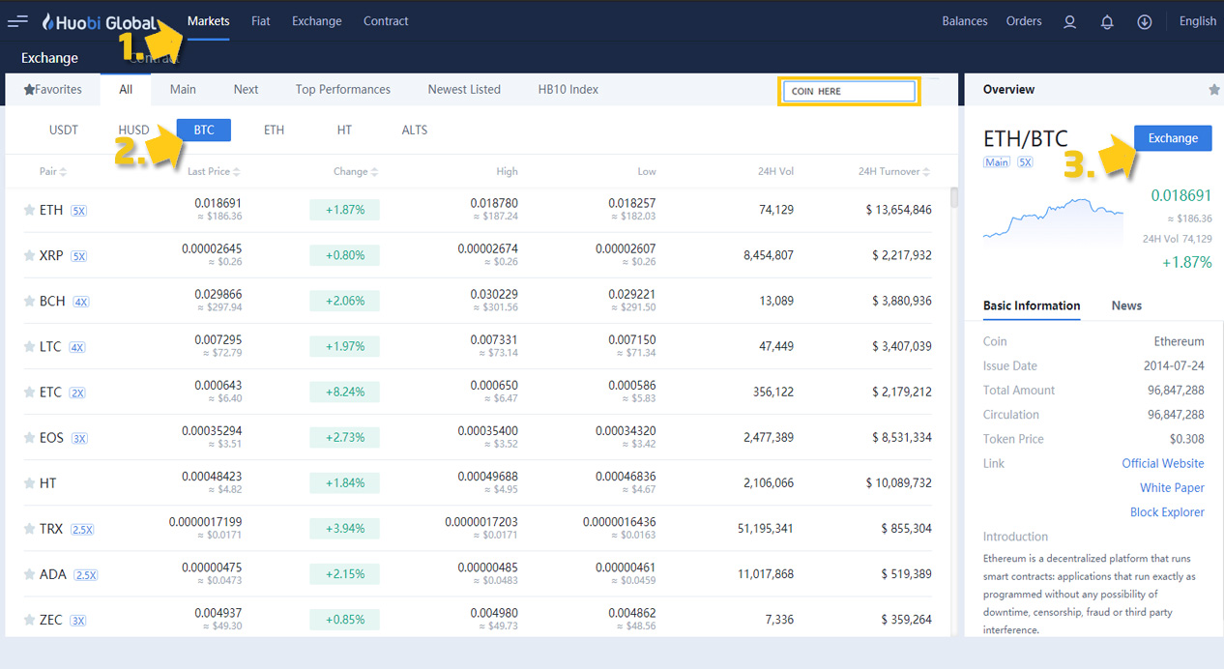The image size is (1224, 669).
Task: Open the White Paper link for Ethereum
Action: tap(1171, 487)
